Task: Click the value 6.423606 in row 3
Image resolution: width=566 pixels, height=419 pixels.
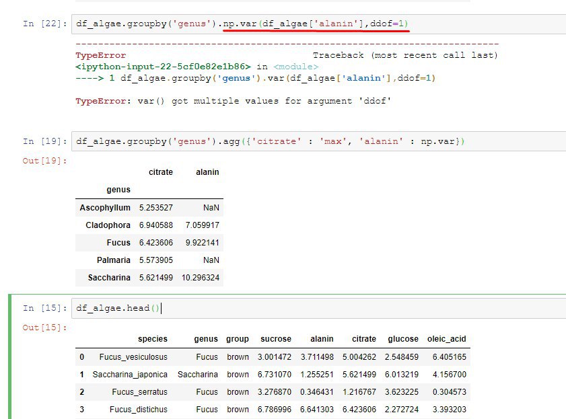Action: 359,410
